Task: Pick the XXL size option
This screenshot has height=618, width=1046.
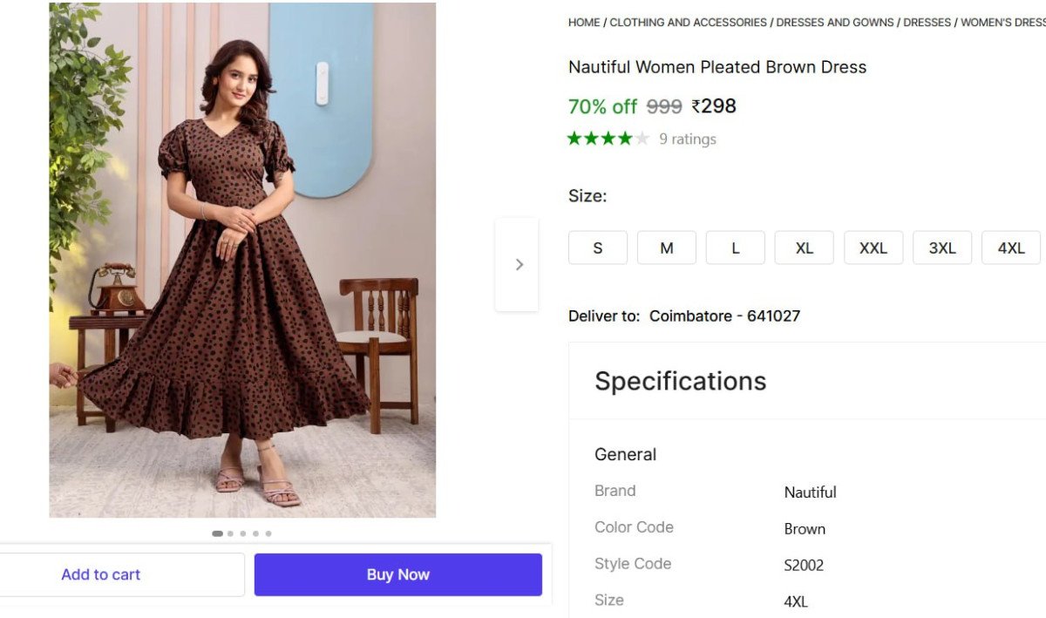Action: 873,248
